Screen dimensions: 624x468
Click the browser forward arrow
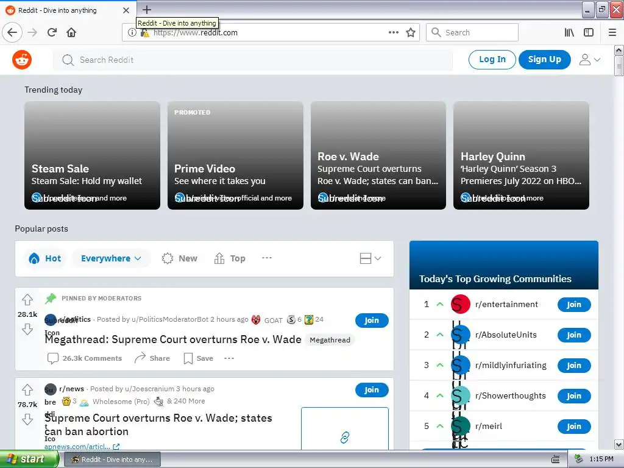pyautogui.click(x=32, y=32)
